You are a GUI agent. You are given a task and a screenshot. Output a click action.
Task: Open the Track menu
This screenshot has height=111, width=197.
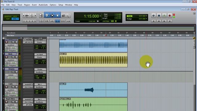tap(20, 5)
